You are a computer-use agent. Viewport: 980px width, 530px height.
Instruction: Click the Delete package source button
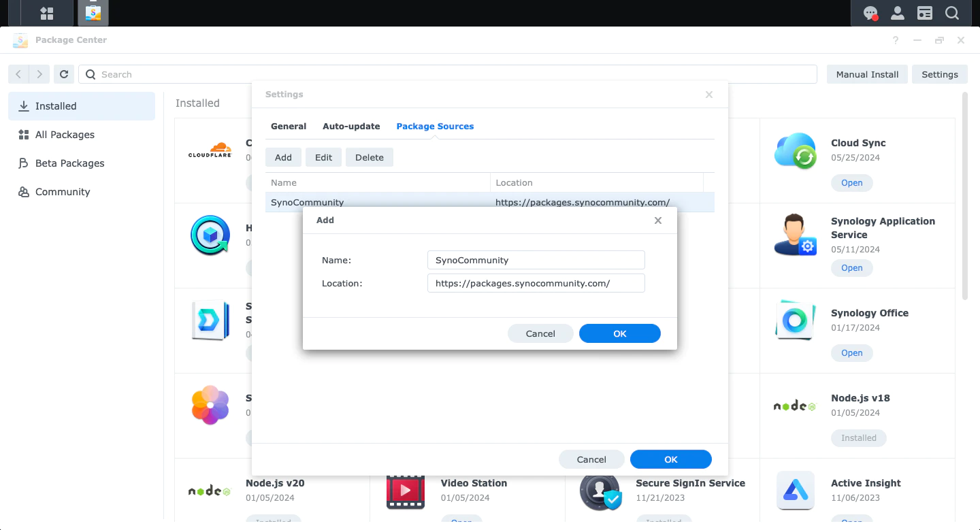point(370,157)
